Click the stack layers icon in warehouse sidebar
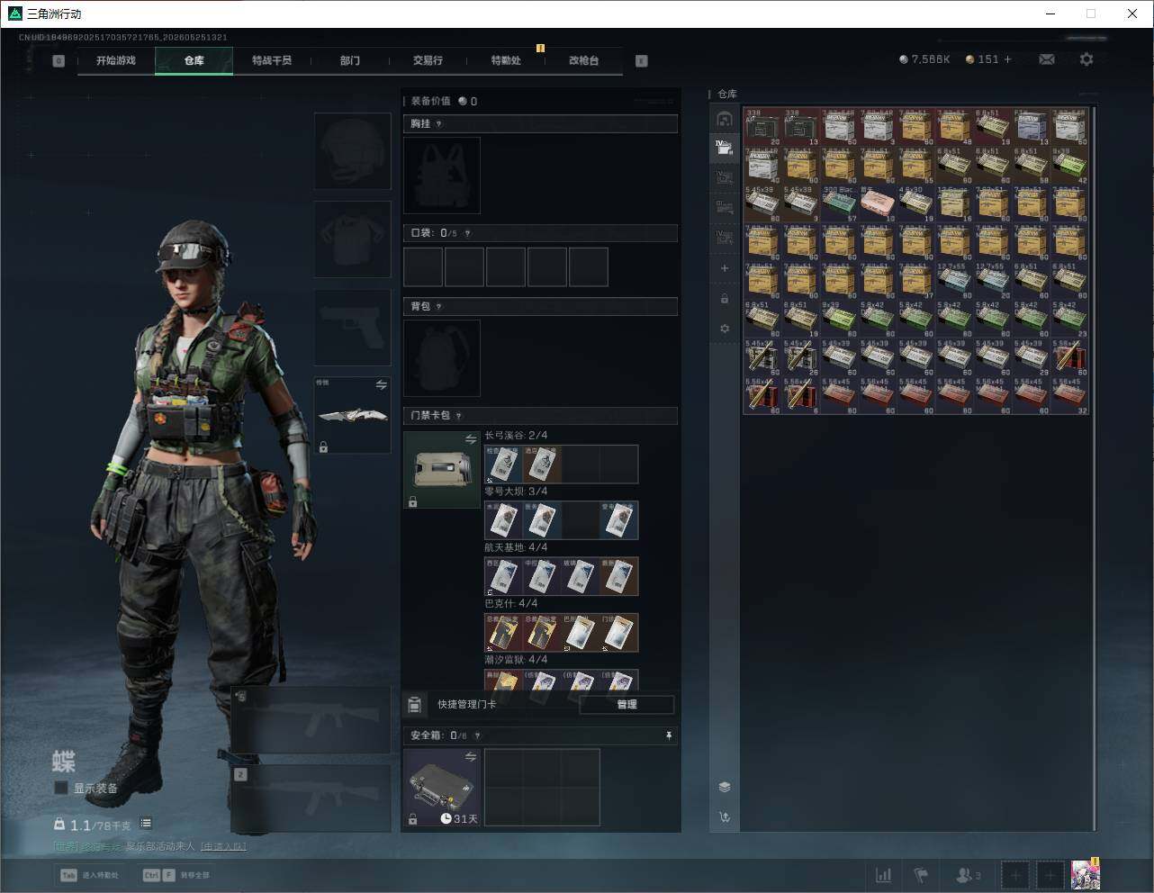The width and height of the screenshot is (1154, 893). click(725, 787)
